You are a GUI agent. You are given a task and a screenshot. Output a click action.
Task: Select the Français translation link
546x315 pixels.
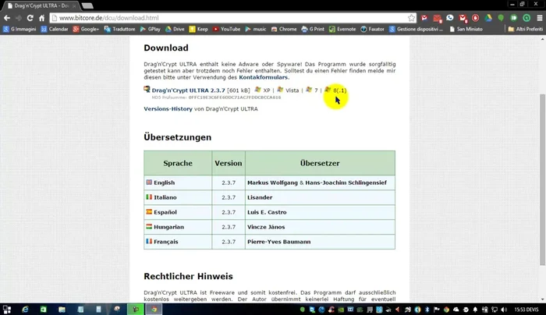pyautogui.click(x=165, y=242)
